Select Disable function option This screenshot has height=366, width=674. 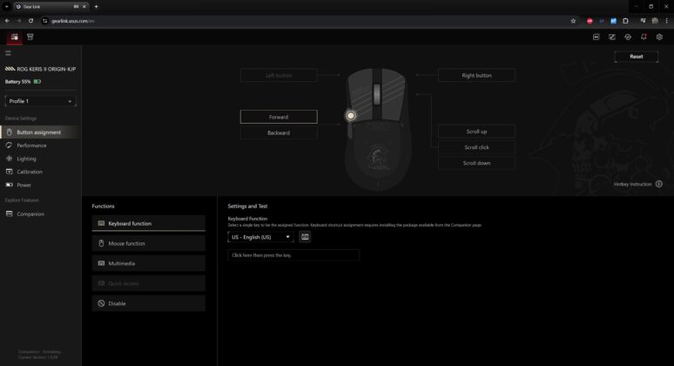click(148, 303)
